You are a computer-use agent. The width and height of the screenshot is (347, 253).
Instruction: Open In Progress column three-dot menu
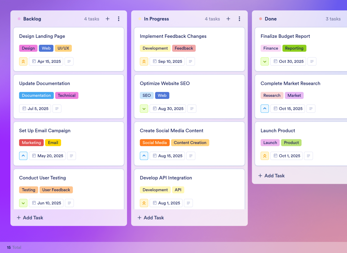pos(239,19)
